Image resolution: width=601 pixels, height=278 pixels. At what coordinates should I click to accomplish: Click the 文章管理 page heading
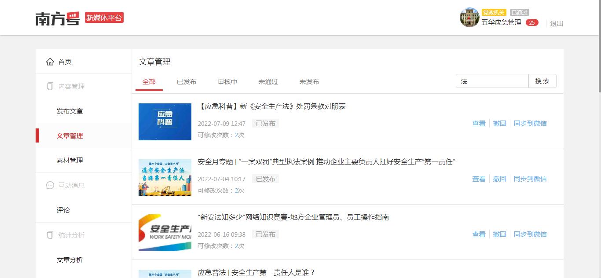[155, 62]
